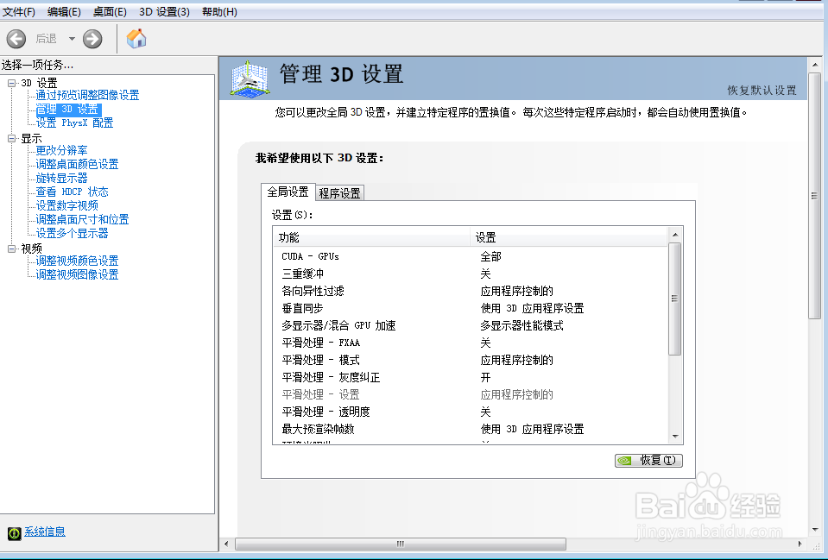Click the 功能 column header
This screenshot has width=828, height=560.
coord(372,237)
